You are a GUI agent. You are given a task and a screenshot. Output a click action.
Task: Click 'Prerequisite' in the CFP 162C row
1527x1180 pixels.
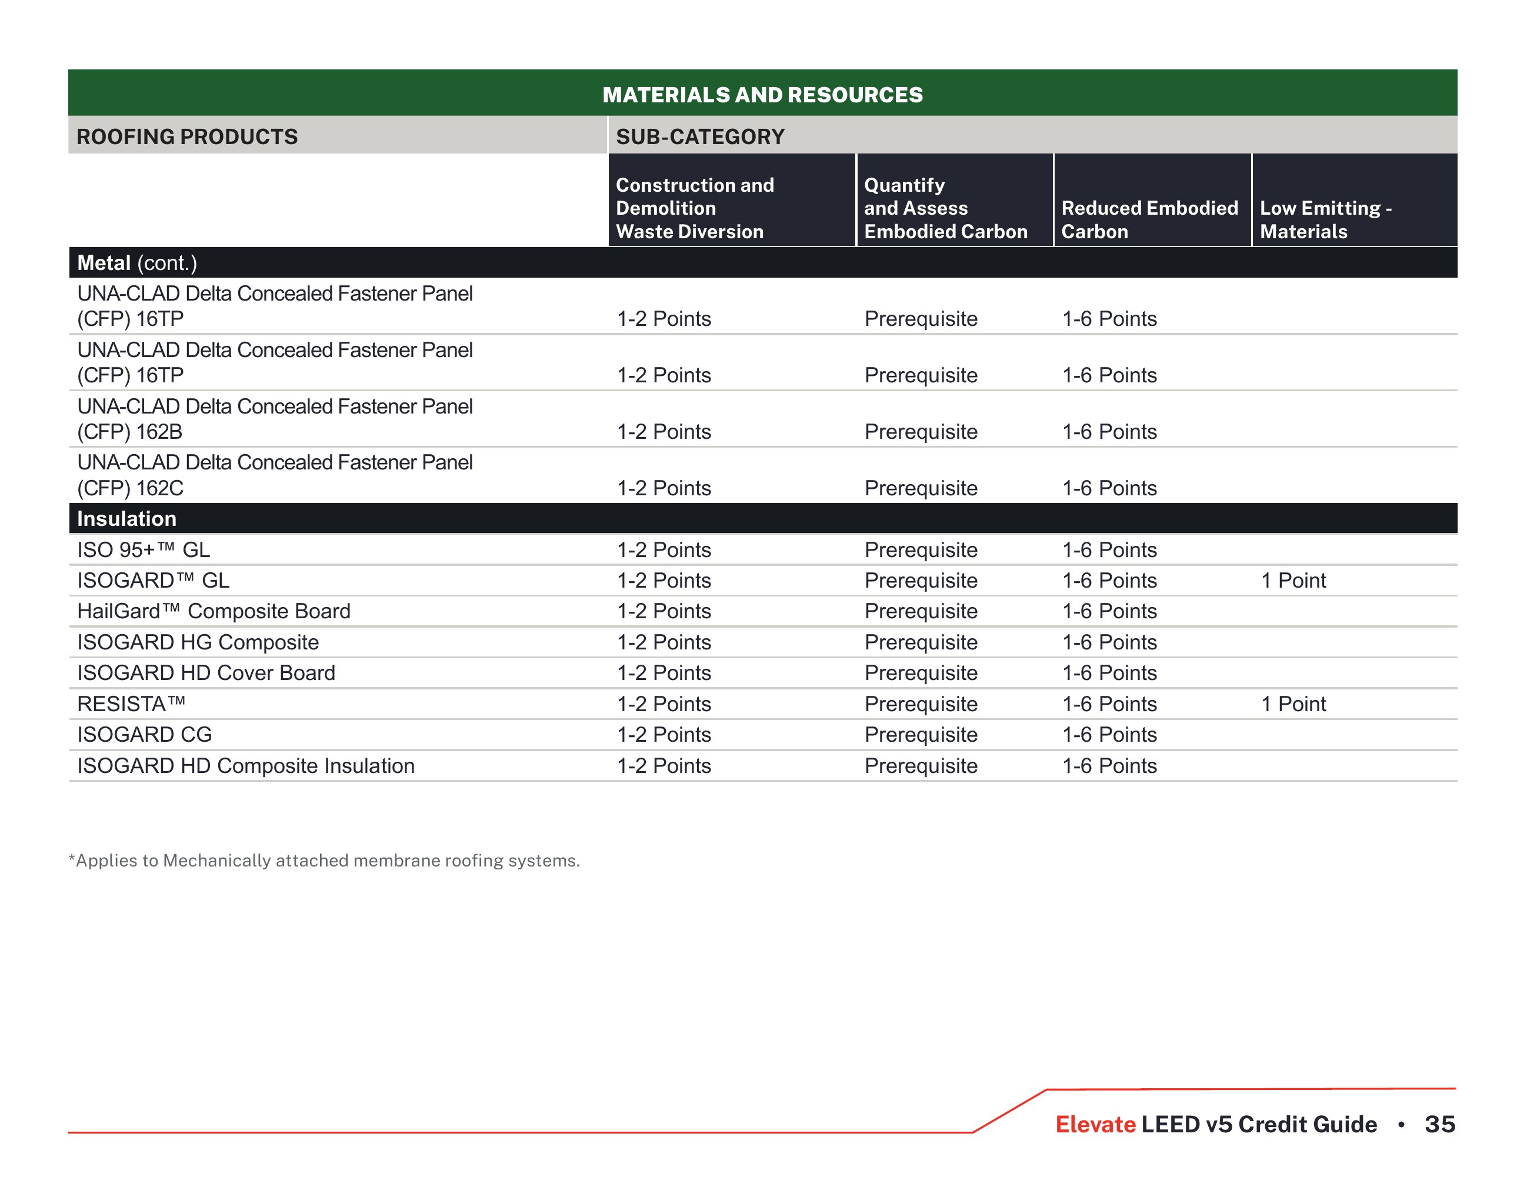pos(921,488)
